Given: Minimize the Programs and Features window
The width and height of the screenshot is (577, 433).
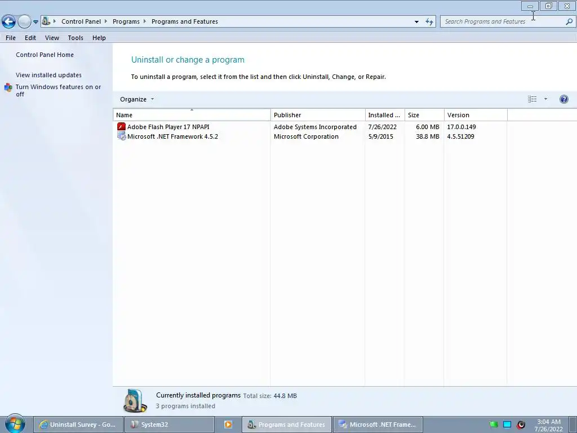Looking at the screenshot, I should (x=530, y=6).
